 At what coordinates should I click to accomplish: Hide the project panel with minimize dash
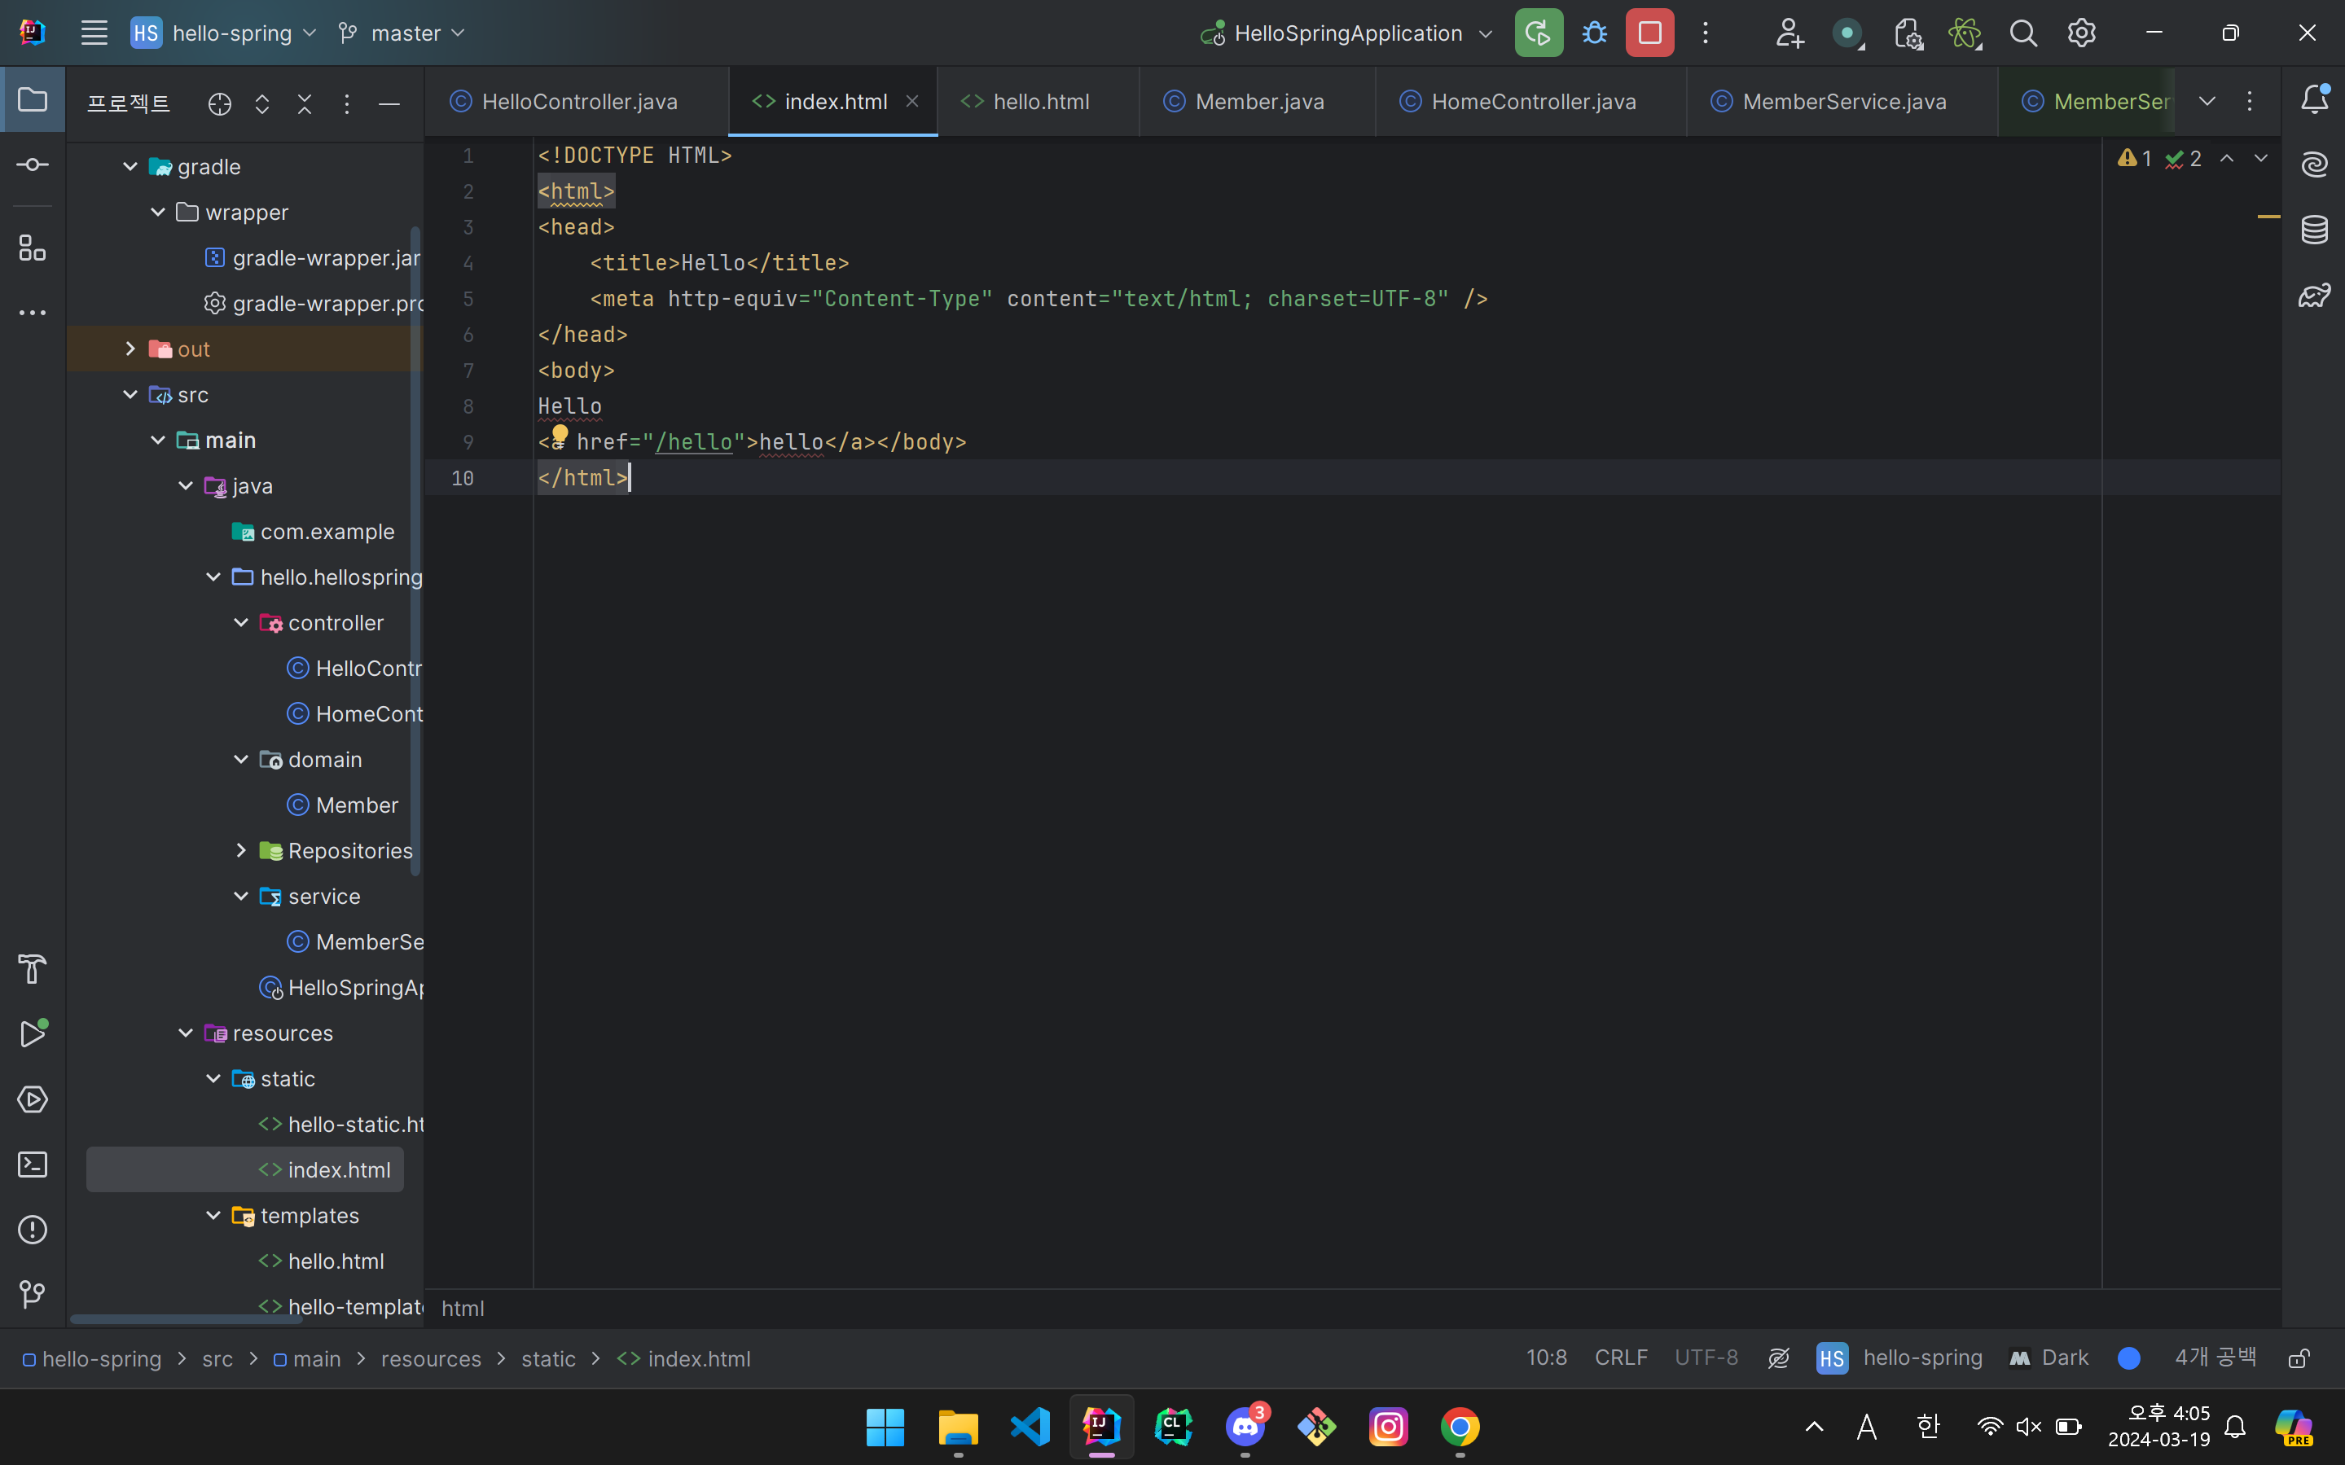click(x=389, y=103)
